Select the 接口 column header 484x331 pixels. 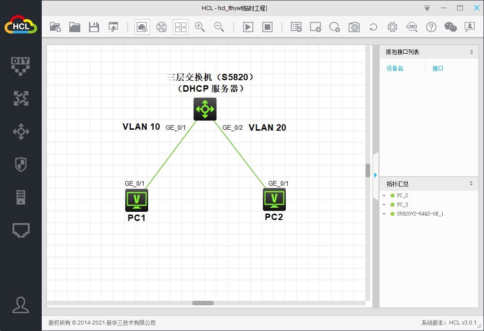pos(437,68)
